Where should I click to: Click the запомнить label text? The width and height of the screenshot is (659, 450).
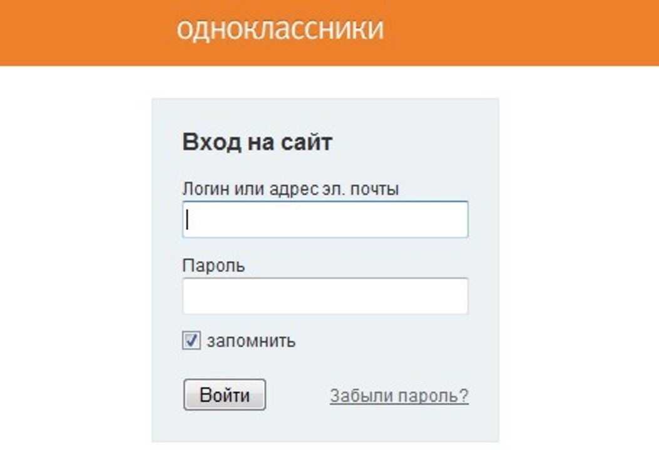click(x=251, y=341)
